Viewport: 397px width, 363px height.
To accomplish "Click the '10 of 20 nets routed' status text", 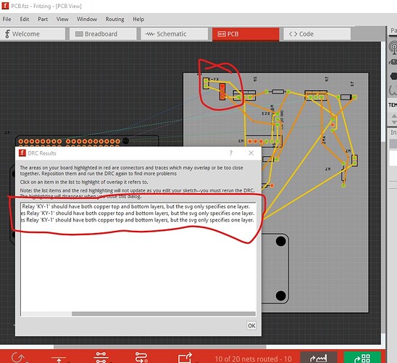I will 253,359.
